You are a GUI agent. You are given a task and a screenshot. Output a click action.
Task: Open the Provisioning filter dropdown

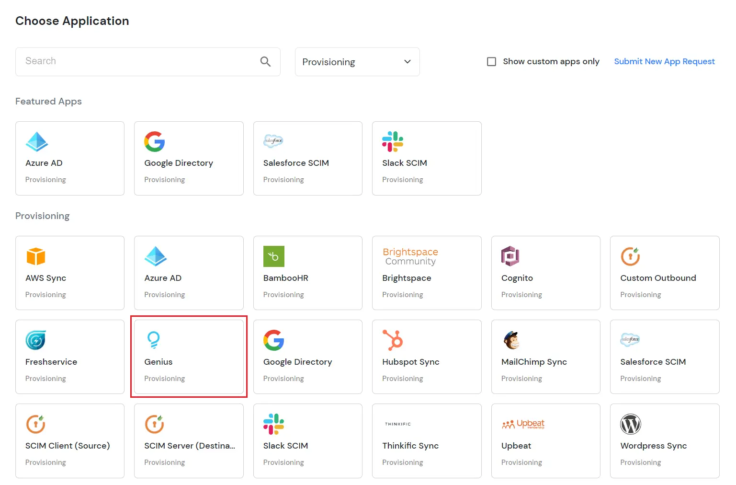tap(357, 62)
